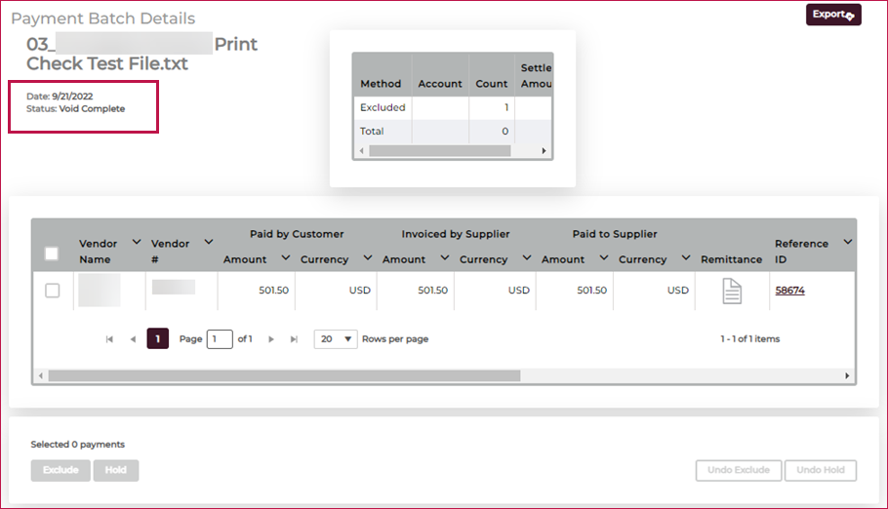The image size is (888, 509).
Task: Click the Export button
Action: [833, 15]
